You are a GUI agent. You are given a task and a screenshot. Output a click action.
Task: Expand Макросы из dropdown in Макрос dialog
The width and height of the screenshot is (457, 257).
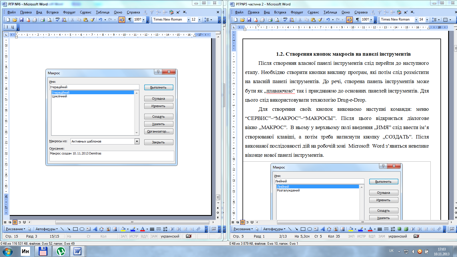pyautogui.click(x=137, y=141)
